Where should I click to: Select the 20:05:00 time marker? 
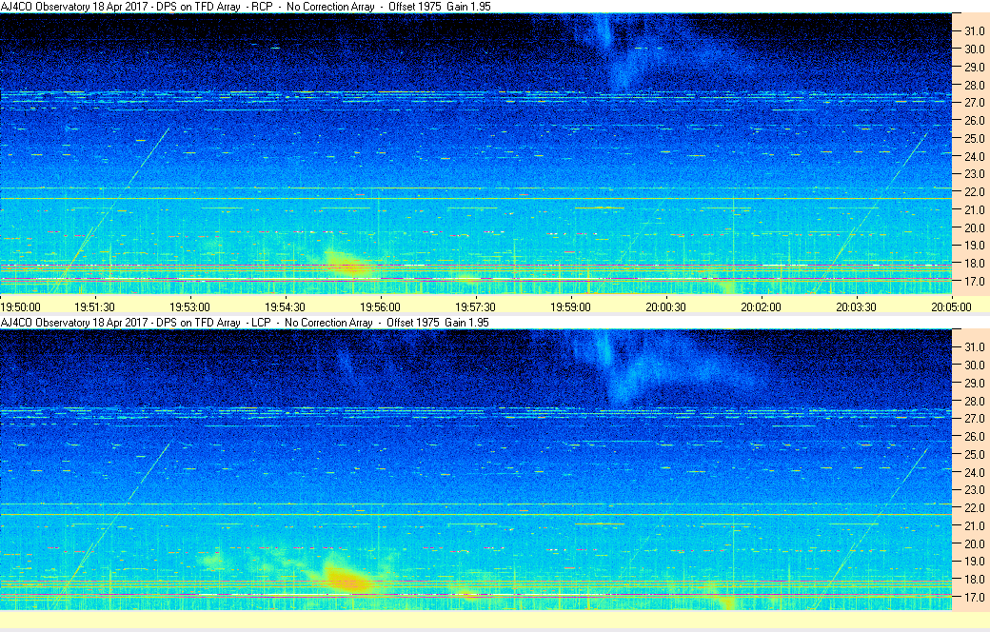point(951,306)
